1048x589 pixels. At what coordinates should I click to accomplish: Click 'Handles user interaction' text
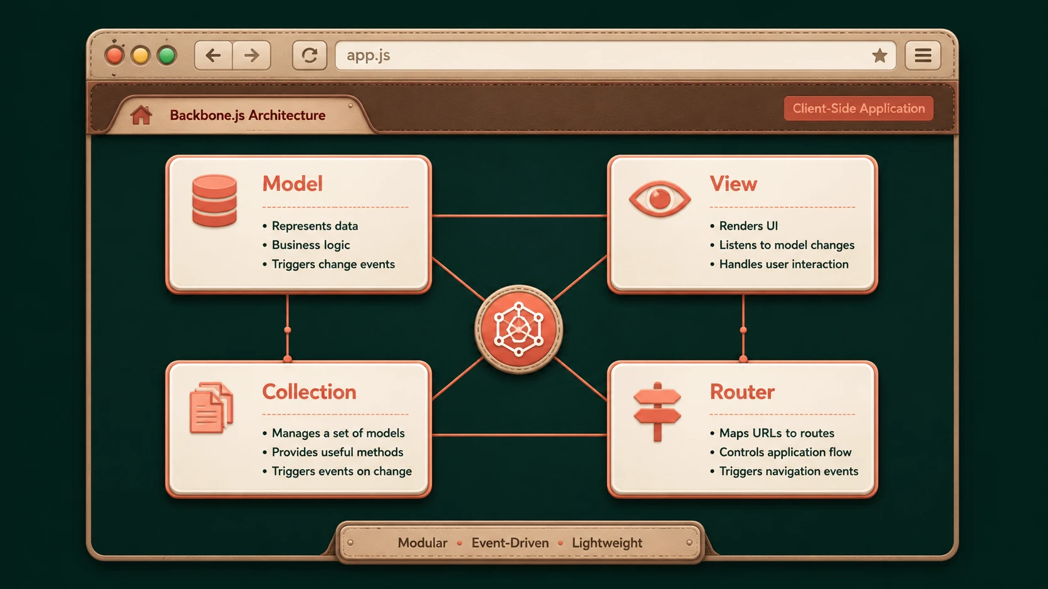click(783, 264)
